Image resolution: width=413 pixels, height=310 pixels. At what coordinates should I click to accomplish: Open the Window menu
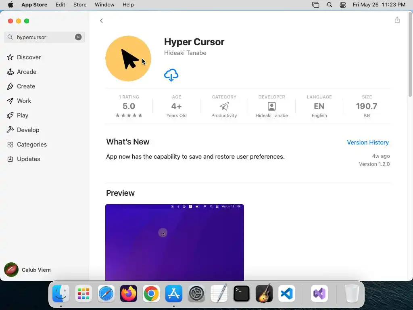click(104, 5)
